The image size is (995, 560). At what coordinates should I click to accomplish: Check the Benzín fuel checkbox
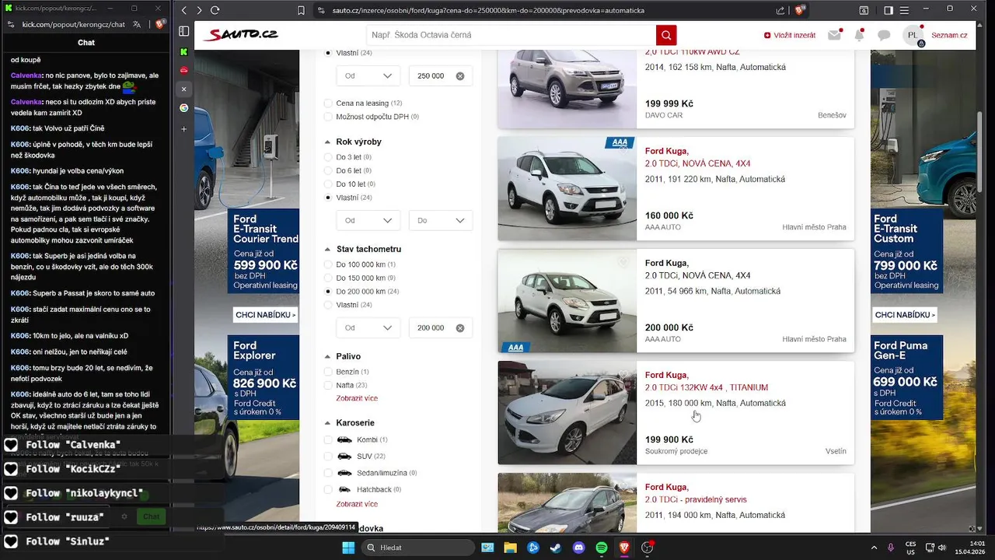point(328,372)
